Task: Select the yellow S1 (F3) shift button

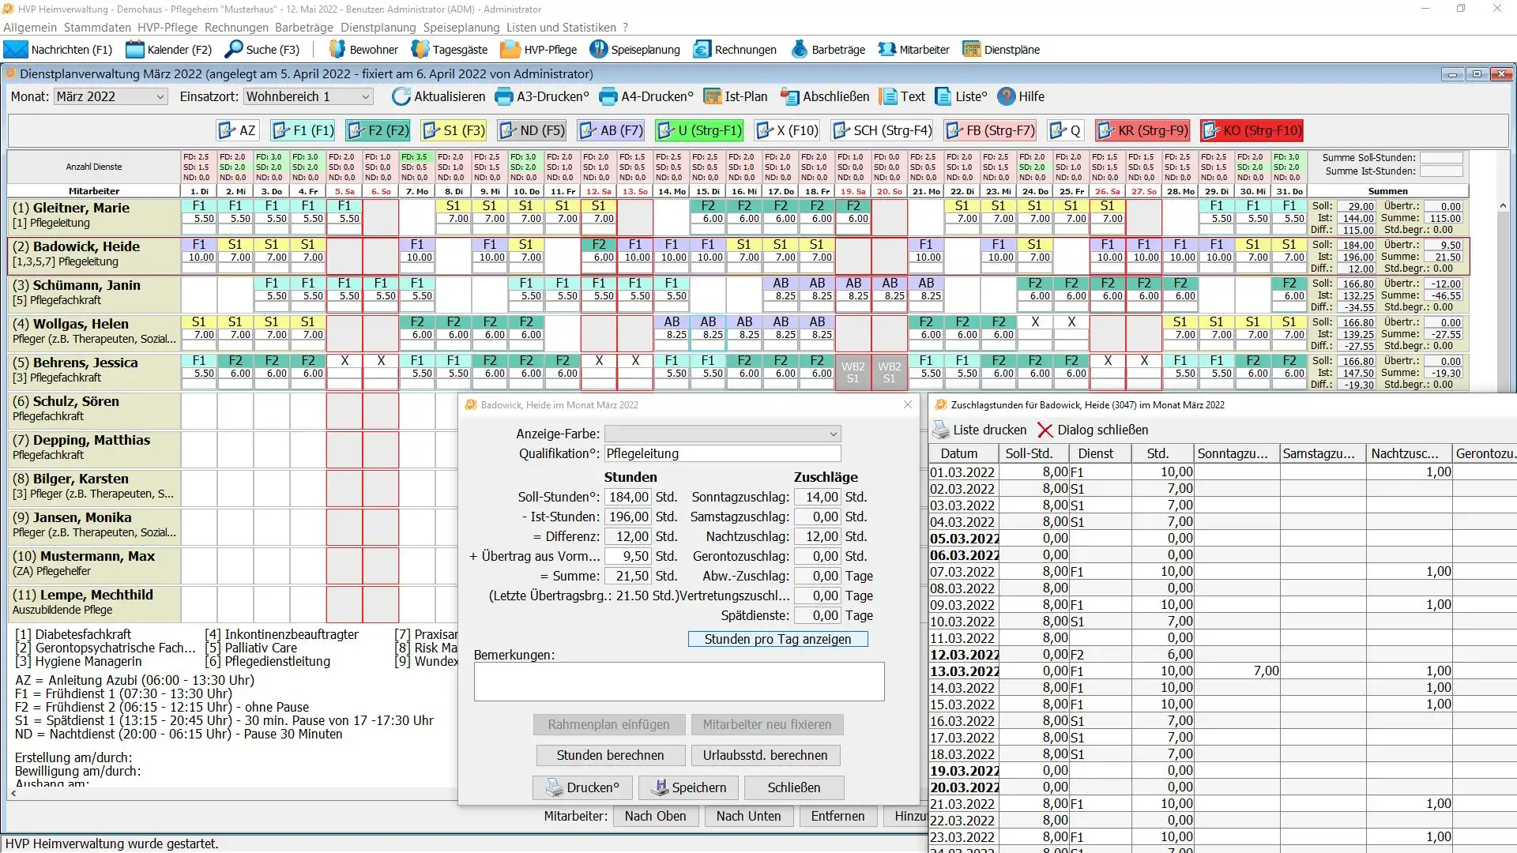Action: [454, 130]
